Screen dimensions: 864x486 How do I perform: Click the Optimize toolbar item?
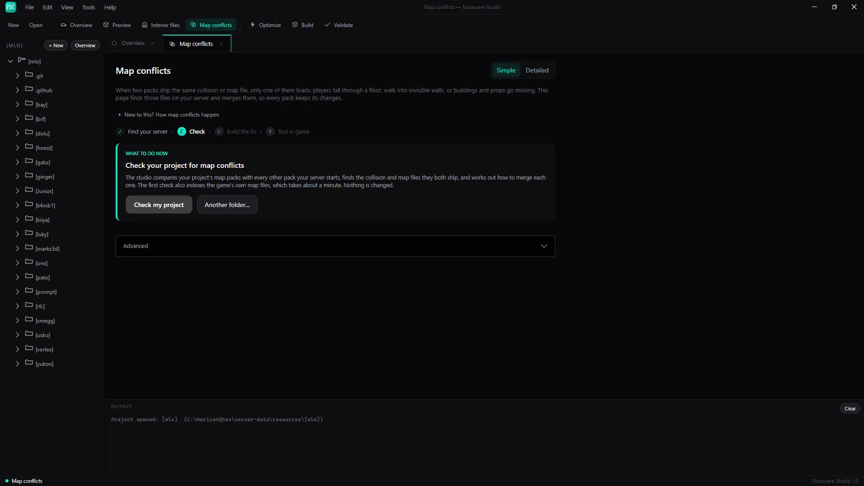click(x=265, y=25)
